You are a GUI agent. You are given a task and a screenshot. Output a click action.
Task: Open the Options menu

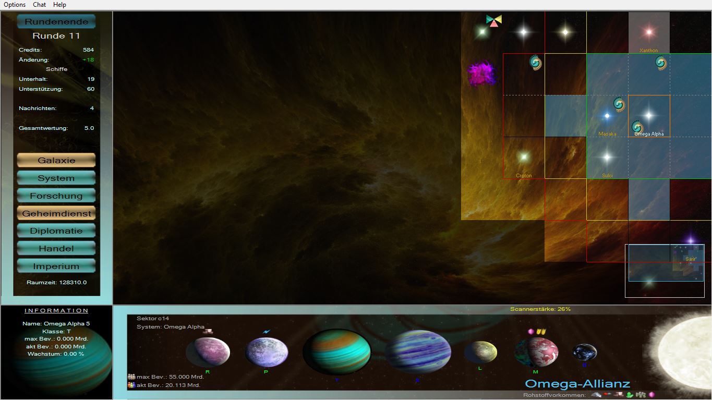(x=15, y=5)
